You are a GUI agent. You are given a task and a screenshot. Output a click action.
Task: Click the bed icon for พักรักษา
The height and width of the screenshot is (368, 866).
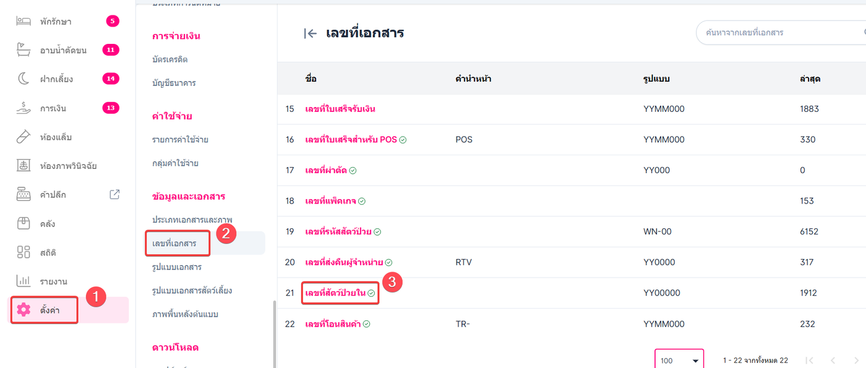click(x=24, y=21)
